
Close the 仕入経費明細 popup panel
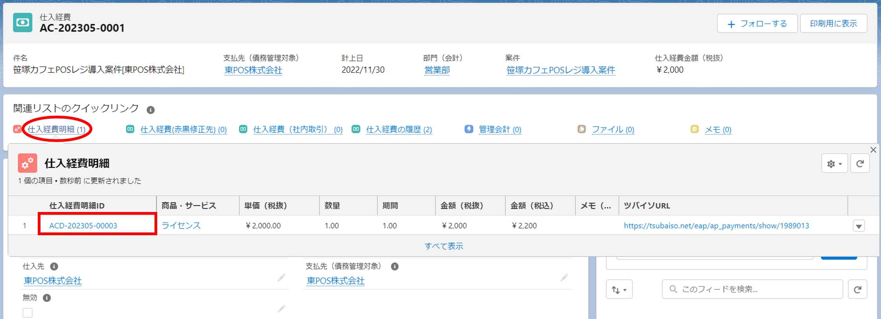873,150
